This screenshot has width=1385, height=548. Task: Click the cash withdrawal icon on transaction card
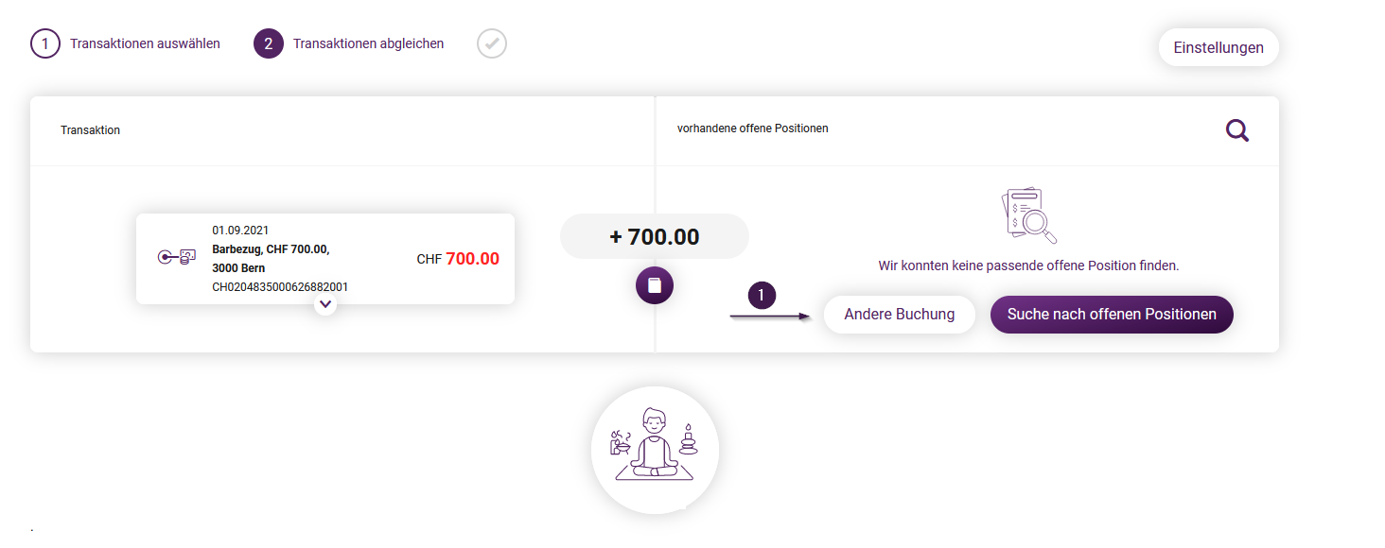coord(177,257)
